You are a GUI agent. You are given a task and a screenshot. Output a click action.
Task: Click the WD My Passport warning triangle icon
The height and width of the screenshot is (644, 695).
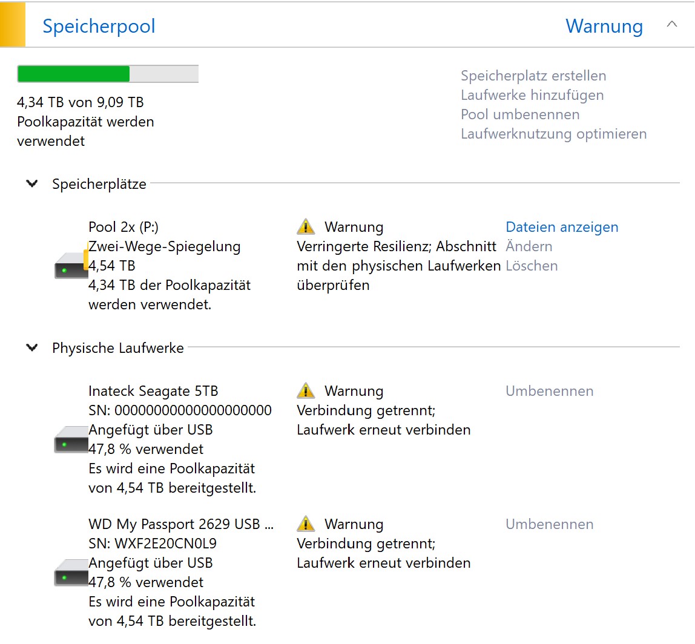pos(306,524)
